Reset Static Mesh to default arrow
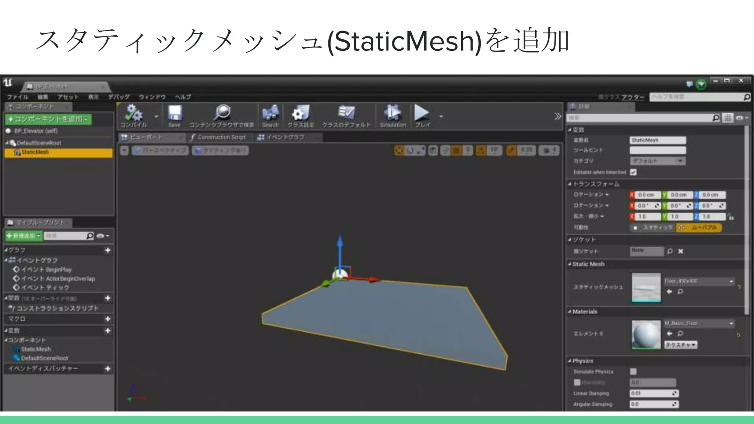This screenshot has height=424, width=754. click(739, 286)
